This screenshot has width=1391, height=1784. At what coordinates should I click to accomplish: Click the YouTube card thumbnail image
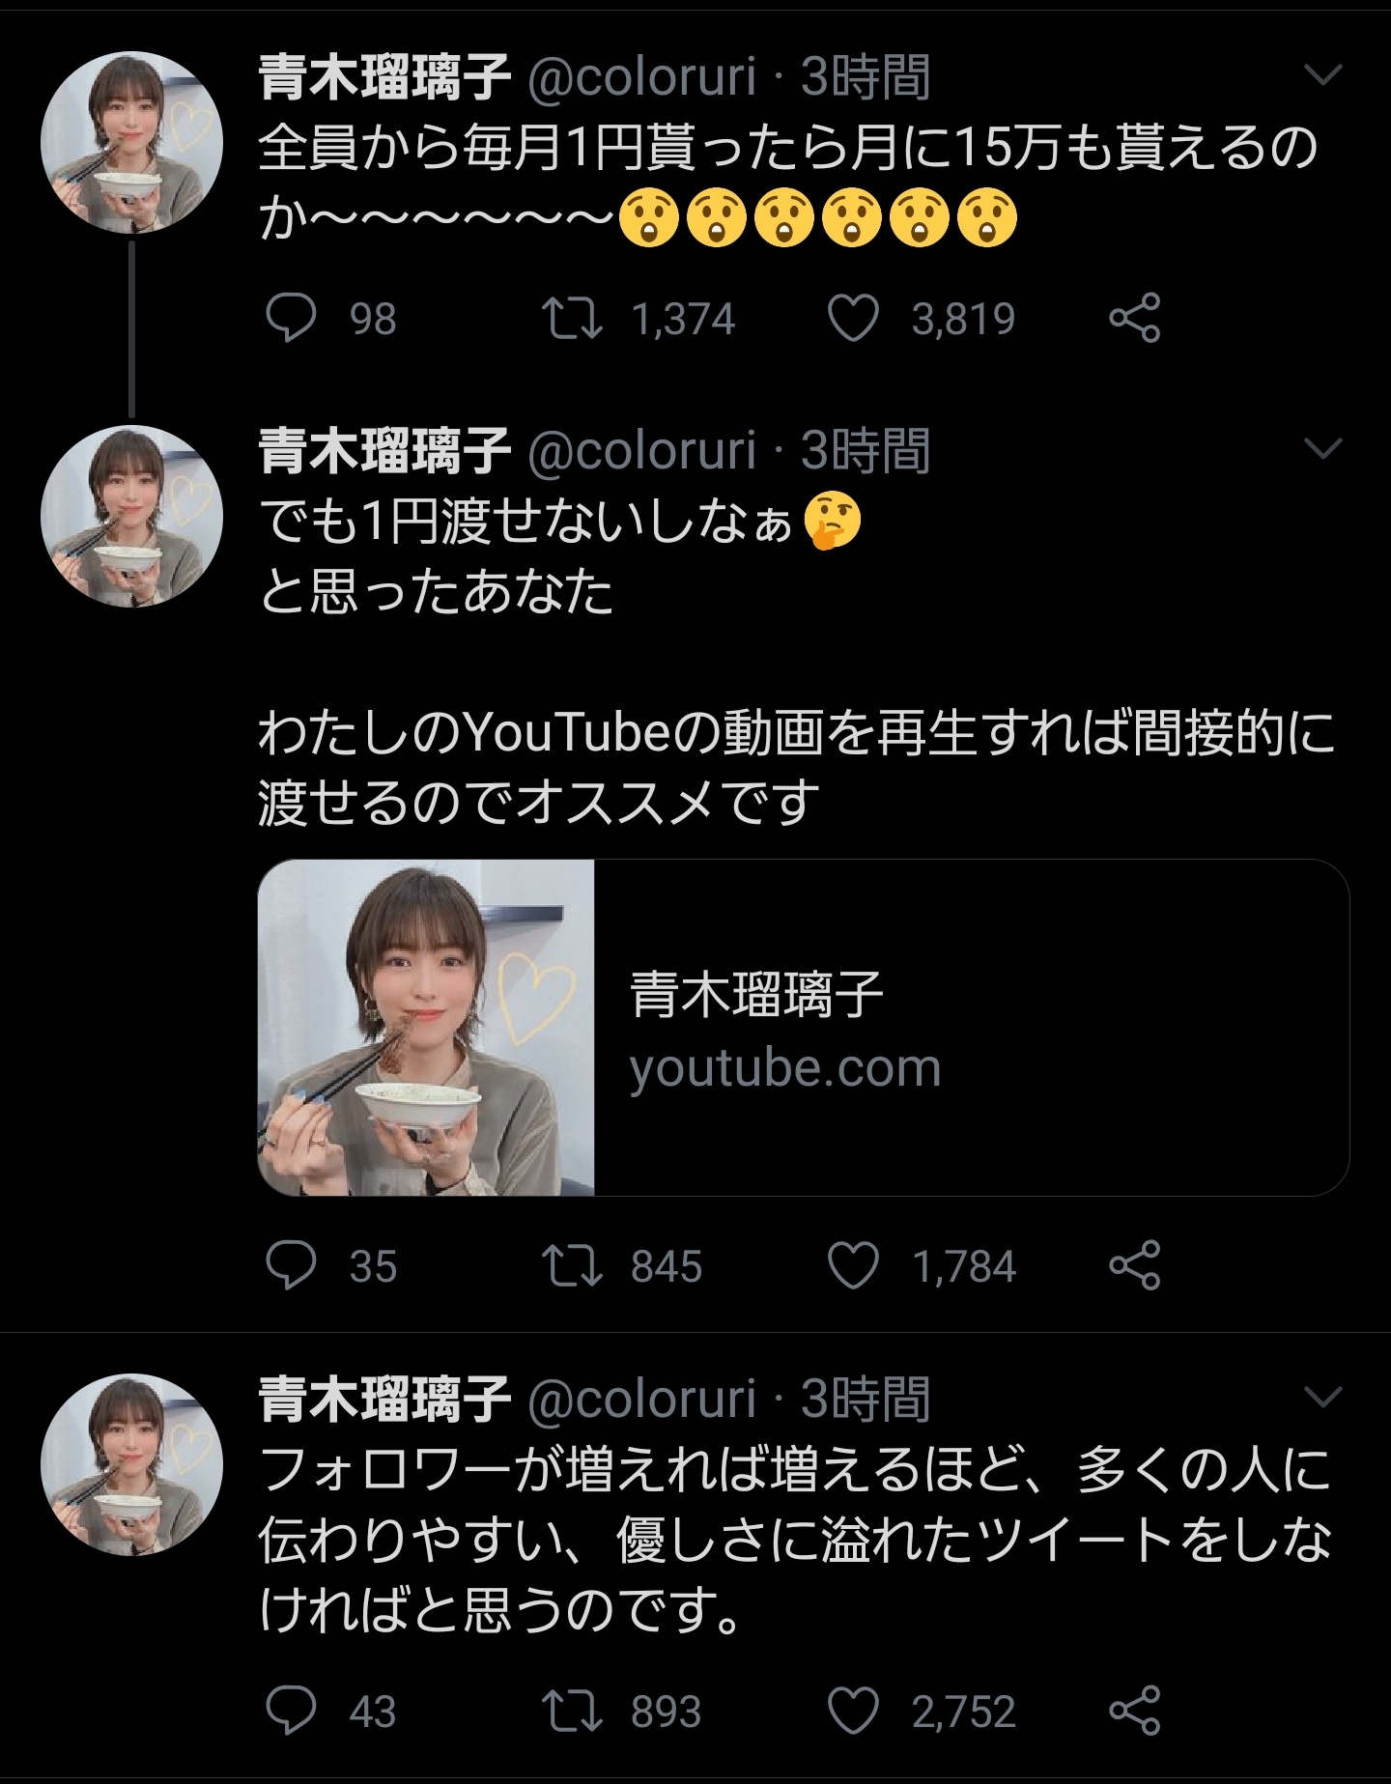tap(426, 1028)
